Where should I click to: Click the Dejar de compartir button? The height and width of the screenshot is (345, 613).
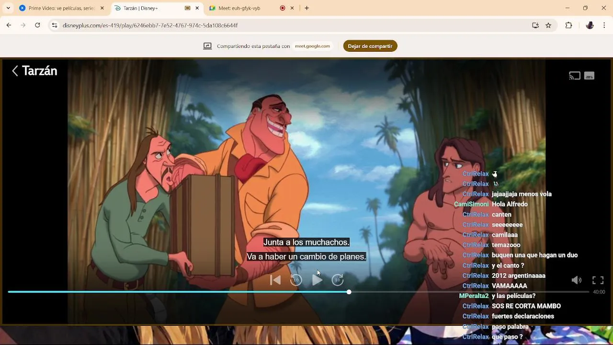coord(370,46)
